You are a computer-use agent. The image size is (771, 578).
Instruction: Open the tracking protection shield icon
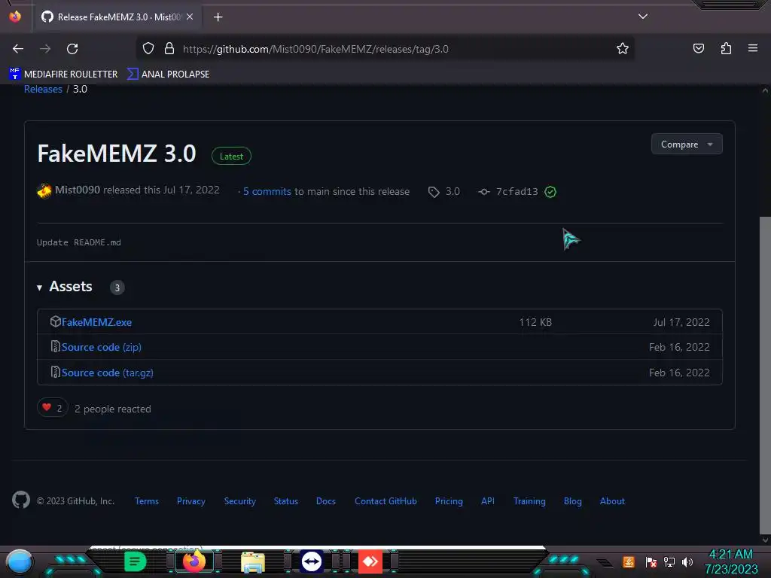pos(148,49)
